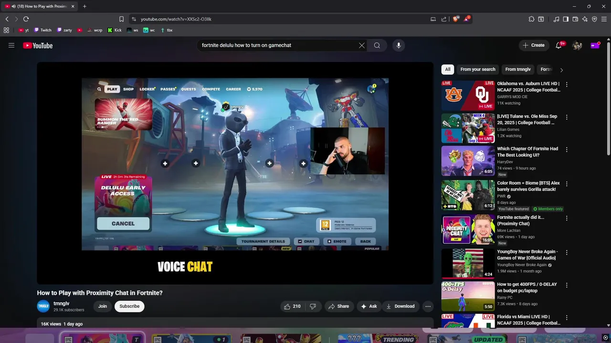
Task: Open the account avatar menu
Action: coord(577,45)
